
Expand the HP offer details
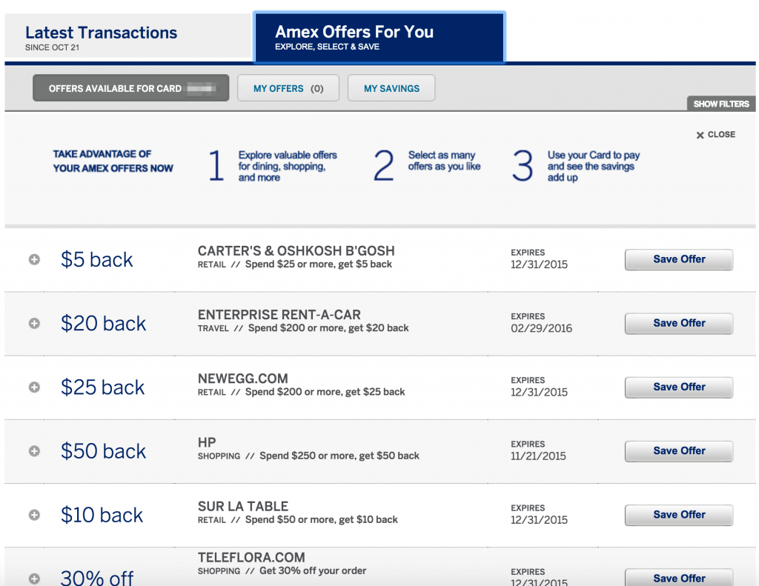tap(33, 450)
